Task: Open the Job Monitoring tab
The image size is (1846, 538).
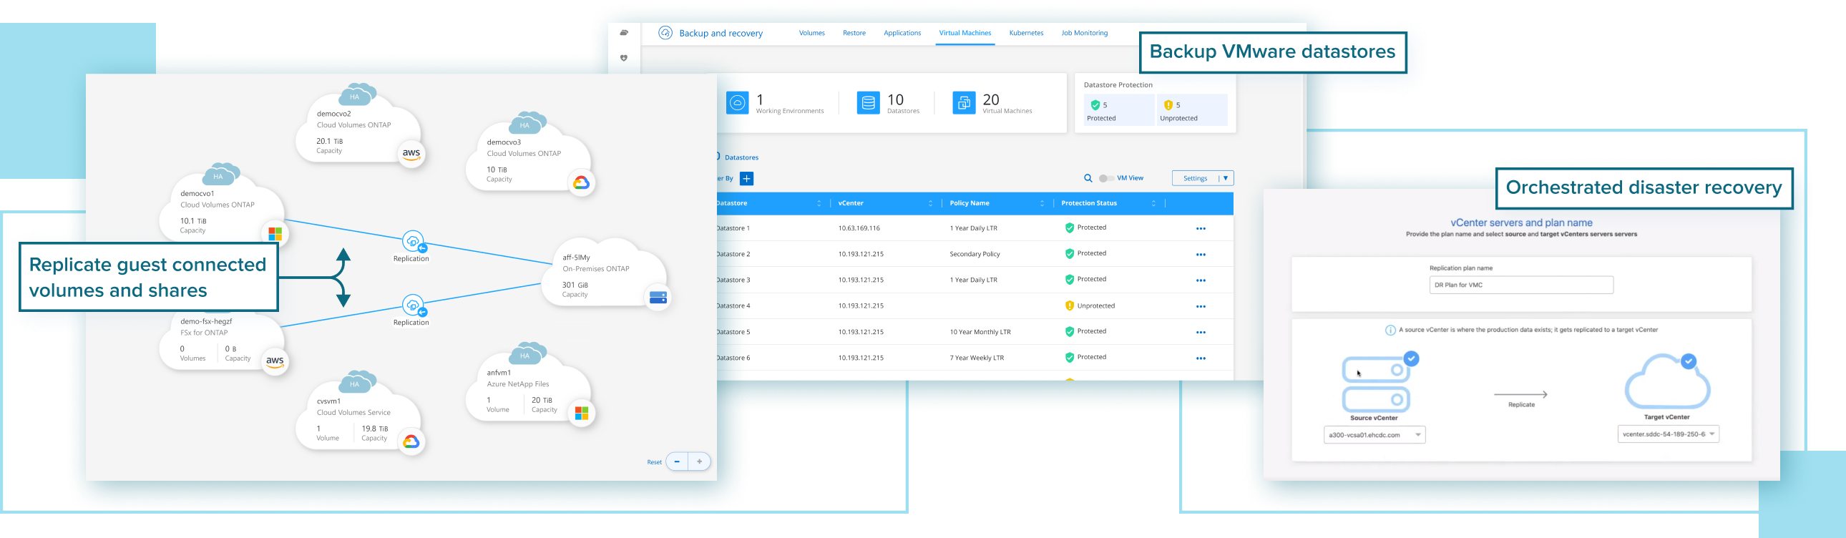Action: point(1084,33)
